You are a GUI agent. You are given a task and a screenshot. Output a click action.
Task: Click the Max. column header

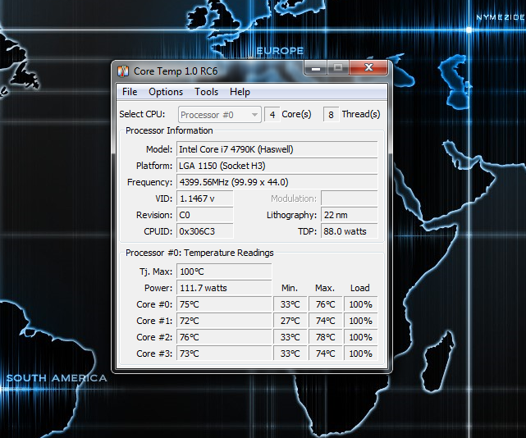click(x=325, y=288)
